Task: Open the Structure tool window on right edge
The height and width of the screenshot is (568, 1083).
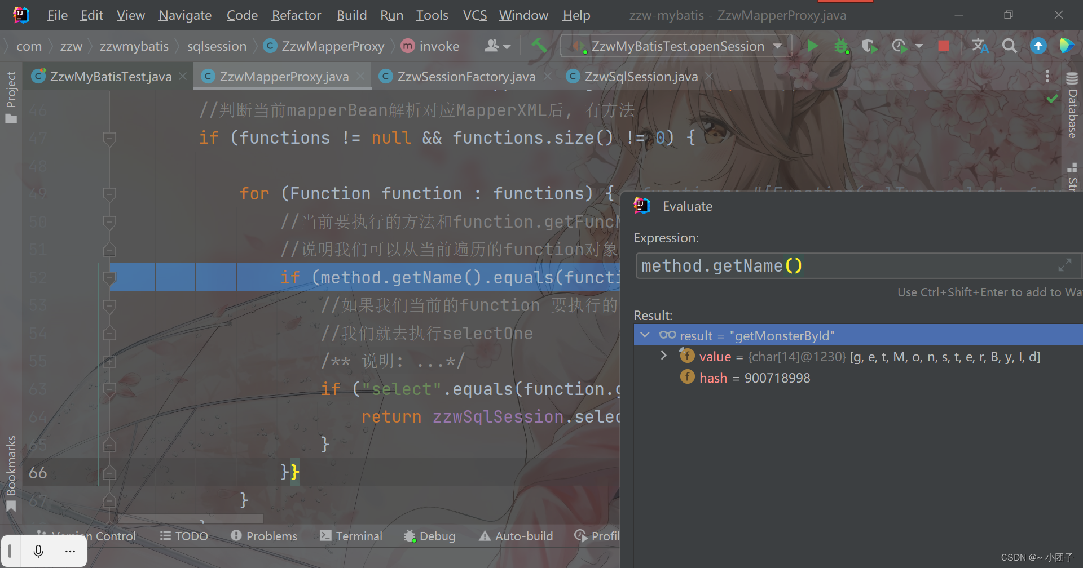Action: (1072, 176)
